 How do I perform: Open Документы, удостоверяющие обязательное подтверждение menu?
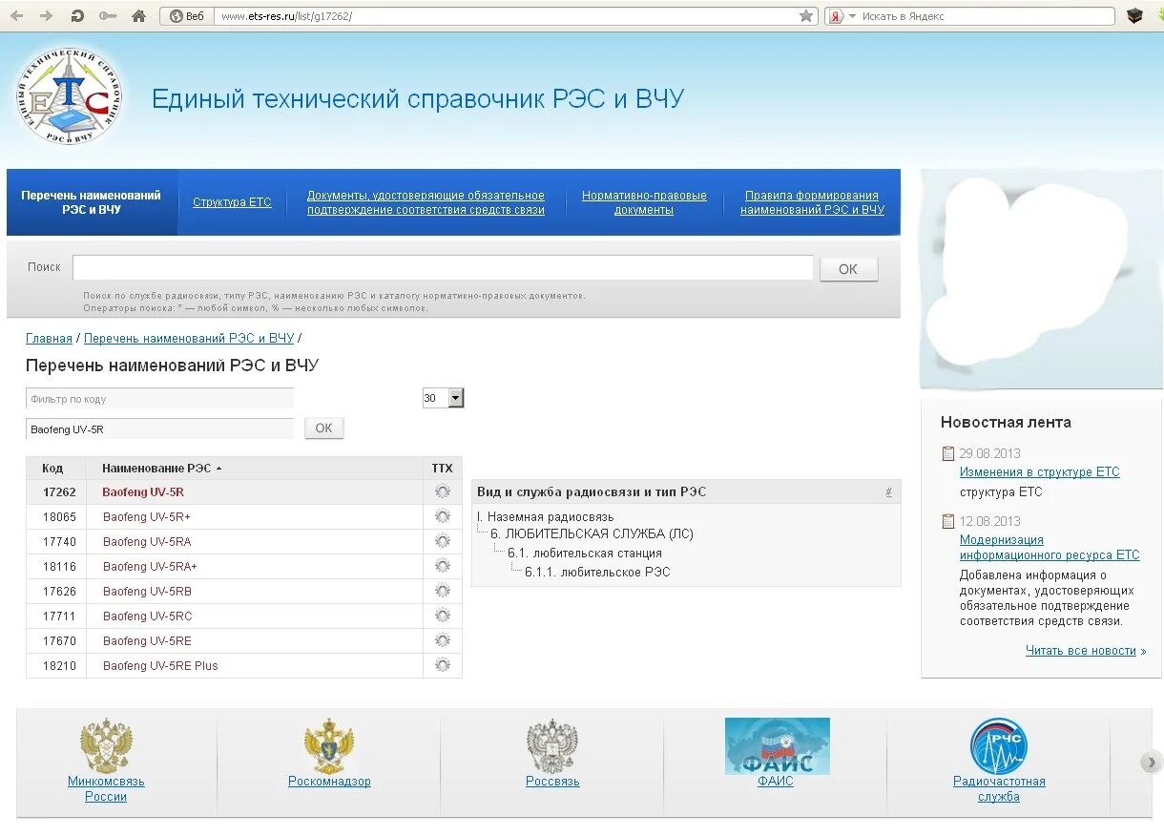426,202
